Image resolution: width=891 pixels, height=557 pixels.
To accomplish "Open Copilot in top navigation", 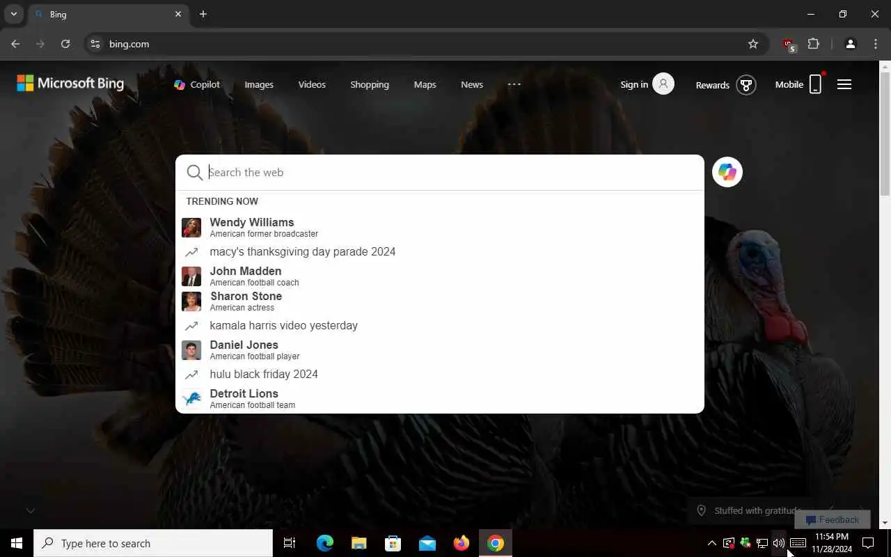I will 197,84.
